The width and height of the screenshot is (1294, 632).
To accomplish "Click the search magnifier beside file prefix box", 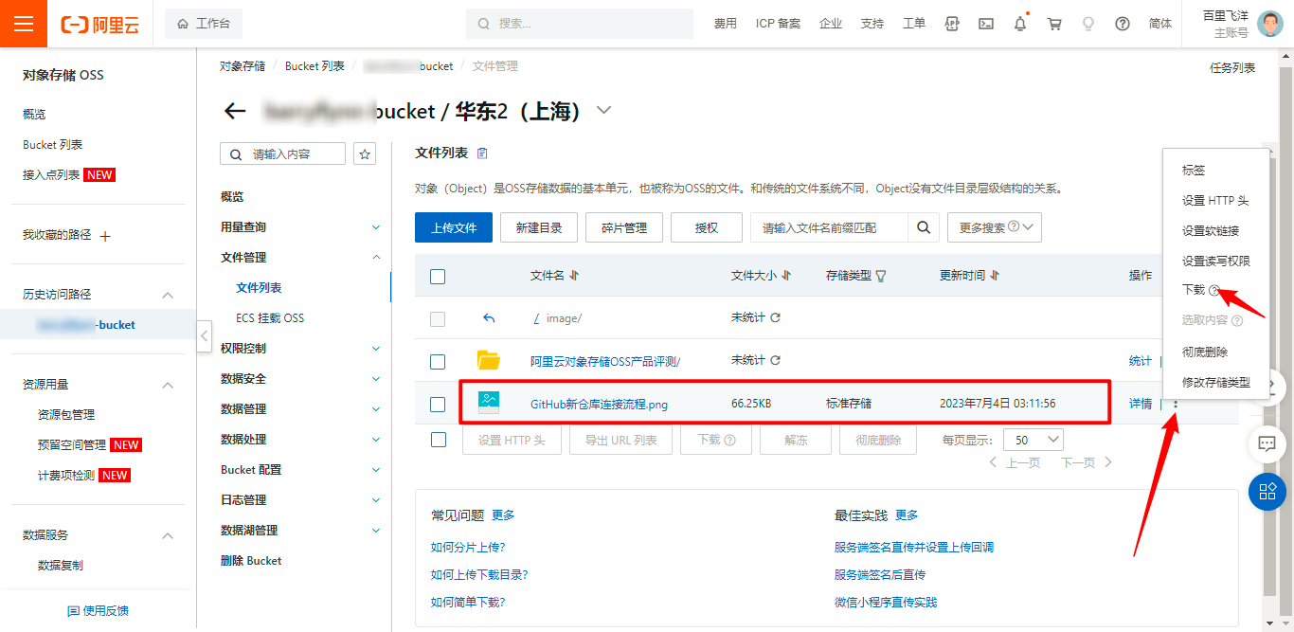I will [924, 227].
